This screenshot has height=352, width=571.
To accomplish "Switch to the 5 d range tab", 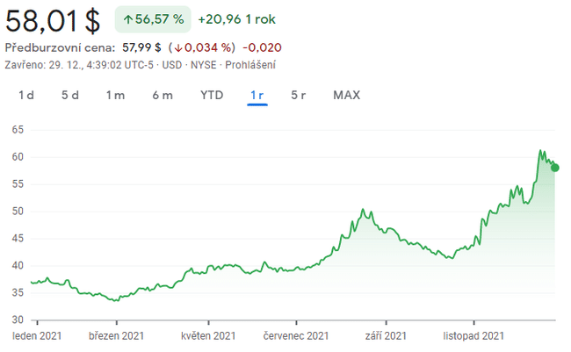I will 70,95.
